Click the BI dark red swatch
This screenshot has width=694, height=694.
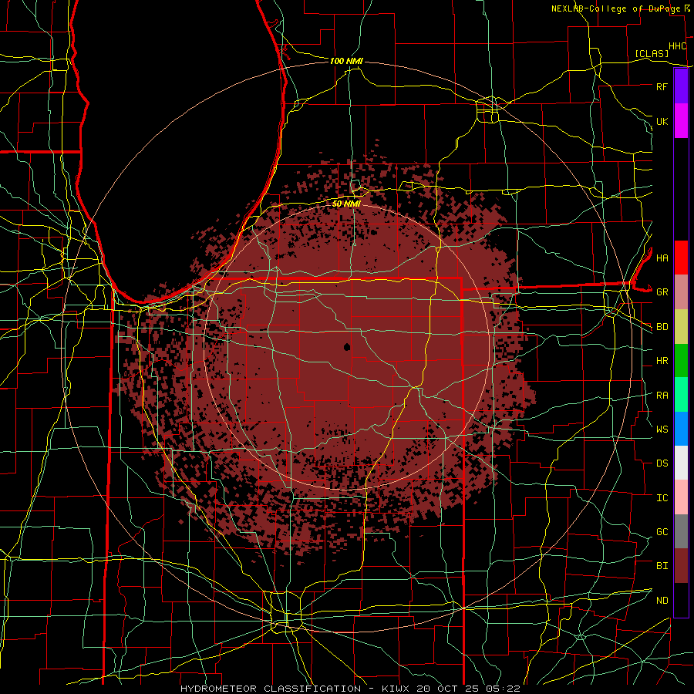pyautogui.click(x=681, y=566)
